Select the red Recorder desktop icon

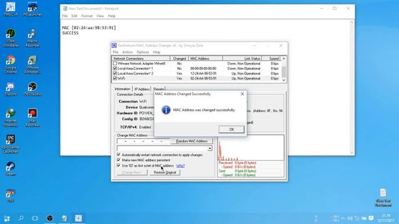point(32,118)
